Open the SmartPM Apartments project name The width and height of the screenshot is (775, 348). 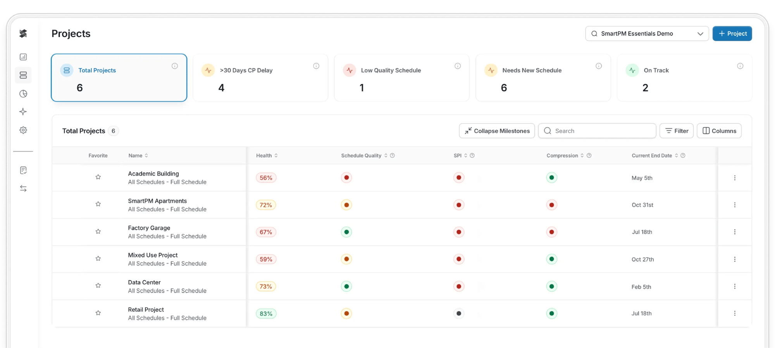157,201
